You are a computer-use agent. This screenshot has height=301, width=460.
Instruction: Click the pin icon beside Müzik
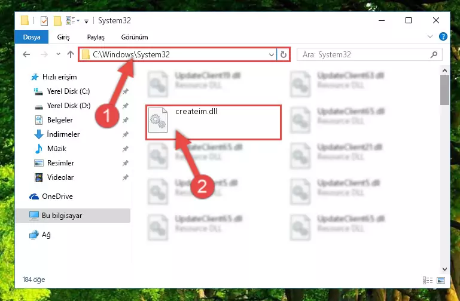(125, 149)
